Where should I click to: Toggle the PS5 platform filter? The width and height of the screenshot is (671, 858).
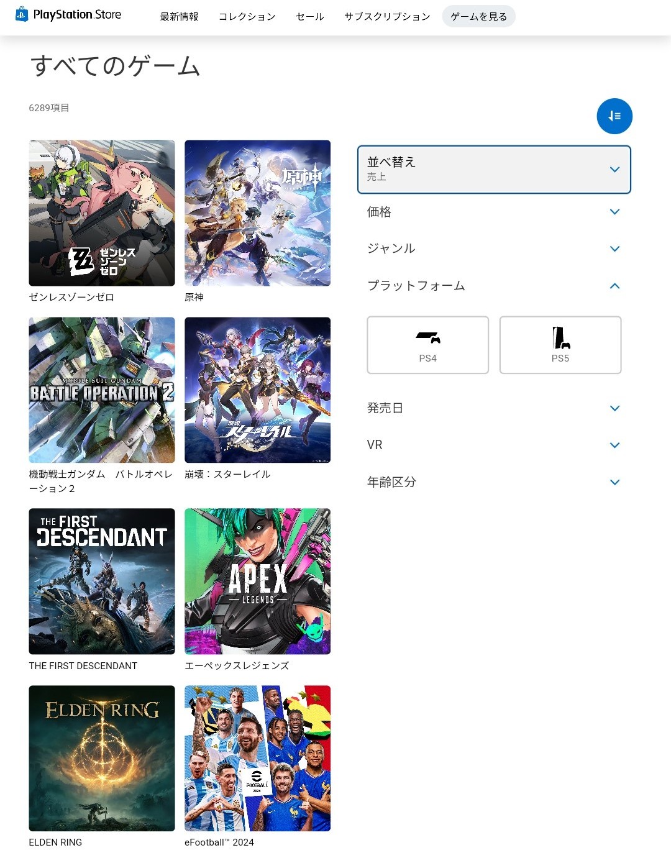click(560, 345)
